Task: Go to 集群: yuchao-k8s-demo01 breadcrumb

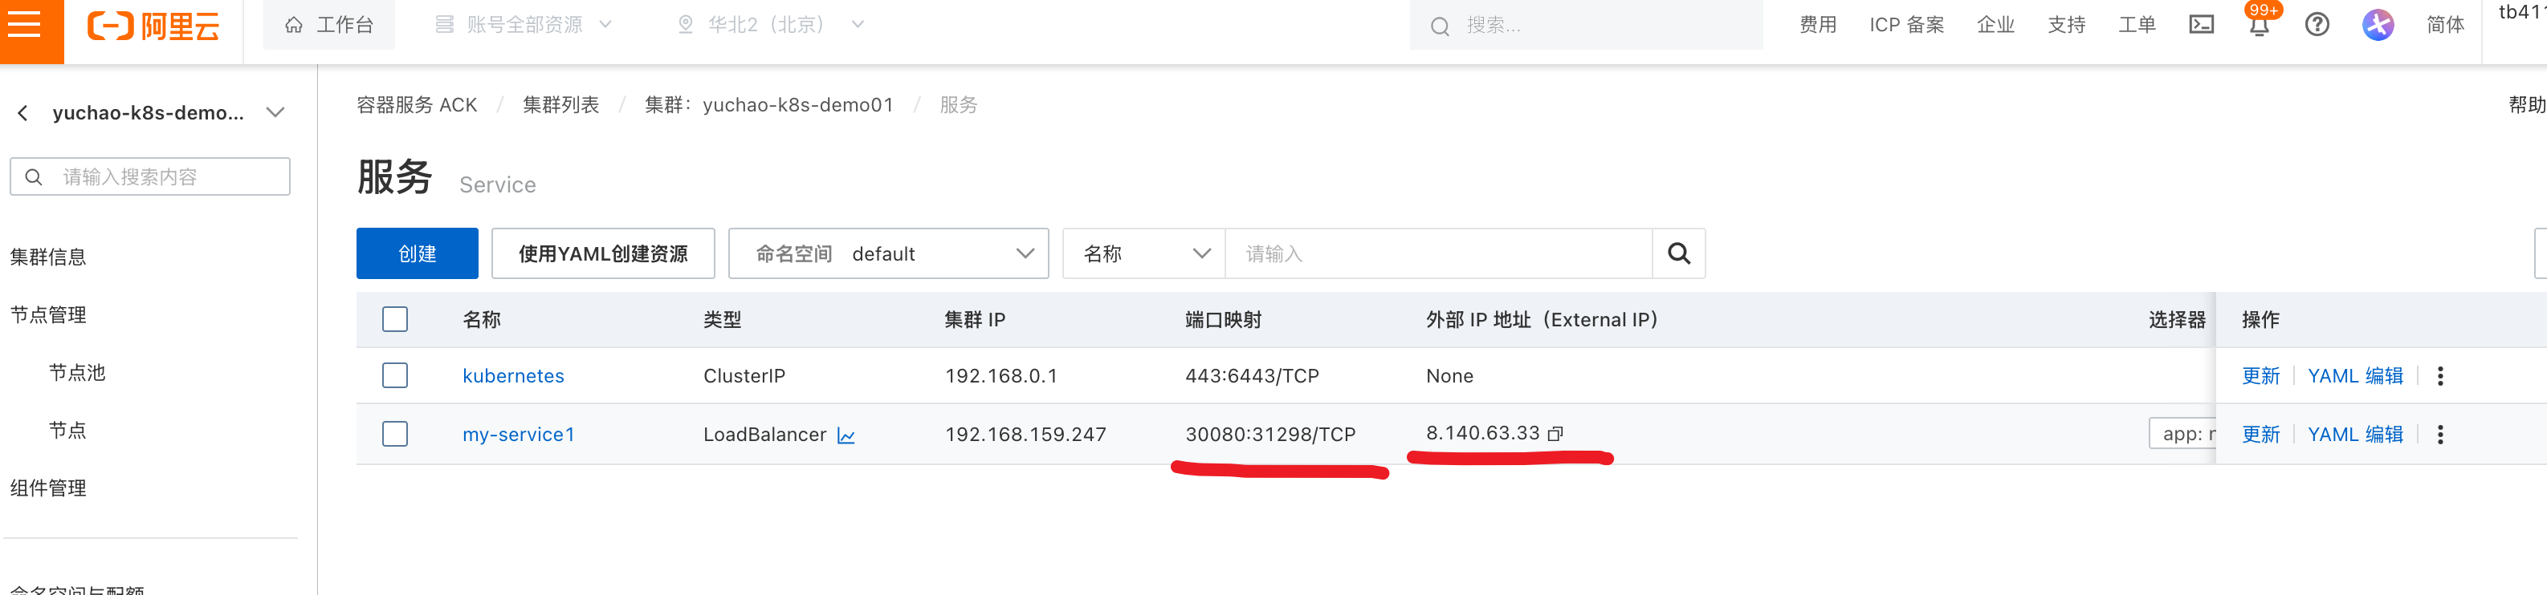Action: [x=768, y=104]
